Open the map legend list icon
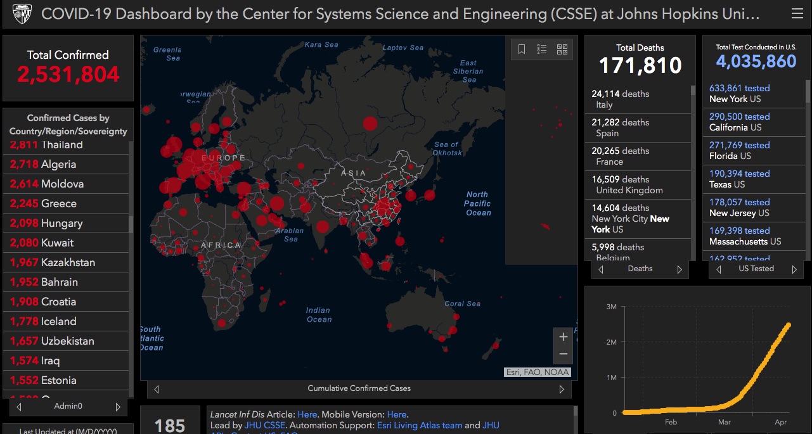Image resolution: width=812 pixels, height=434 pixels. click(x=542, y=49)
